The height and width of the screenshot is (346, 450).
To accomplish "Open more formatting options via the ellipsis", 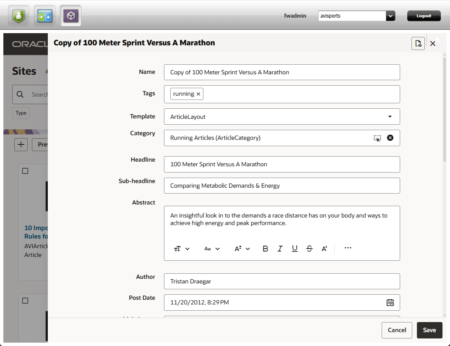I will point(348,248).
